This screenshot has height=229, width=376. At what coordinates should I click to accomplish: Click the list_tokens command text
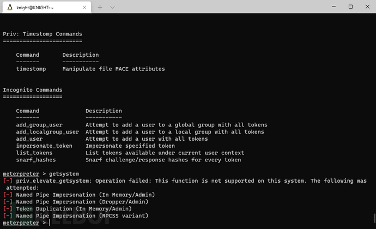click(x=34, y=153)
